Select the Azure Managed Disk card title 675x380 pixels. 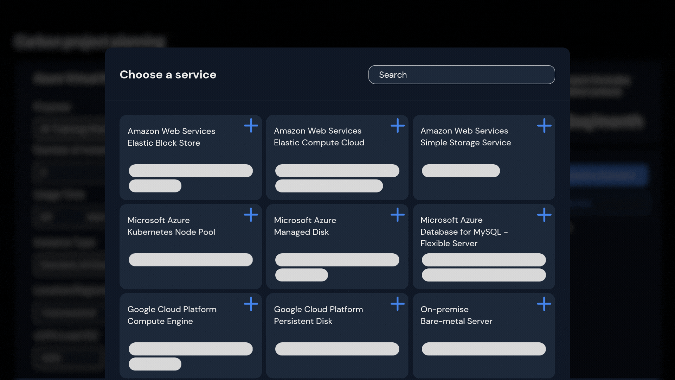click(305, 226)
